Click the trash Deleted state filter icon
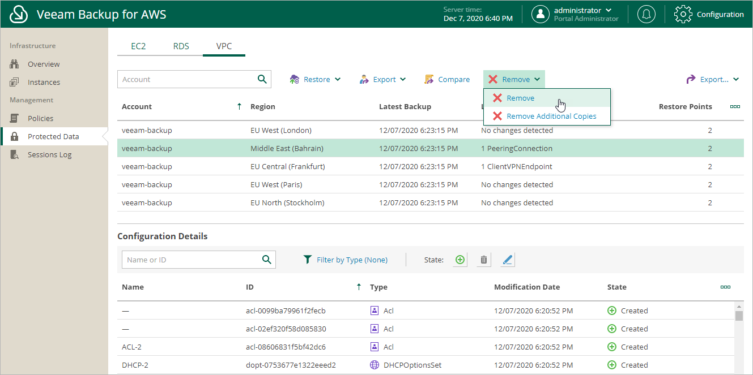753x375 pixels. click(x=484, y=260)
